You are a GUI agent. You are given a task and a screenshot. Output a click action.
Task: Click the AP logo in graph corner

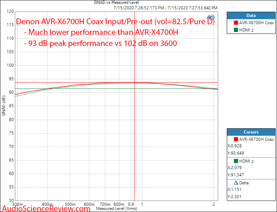point(211,17)
